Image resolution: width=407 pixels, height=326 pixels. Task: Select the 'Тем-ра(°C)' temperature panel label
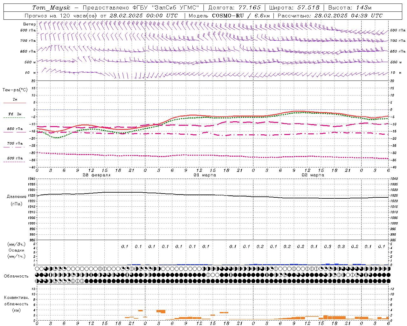[x=15, y=90]
